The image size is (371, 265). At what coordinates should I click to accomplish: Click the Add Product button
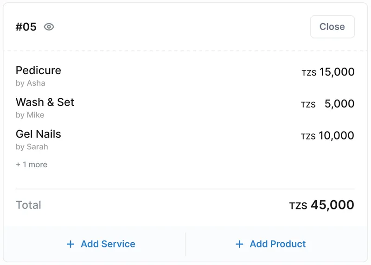click(x=270, y=244)
